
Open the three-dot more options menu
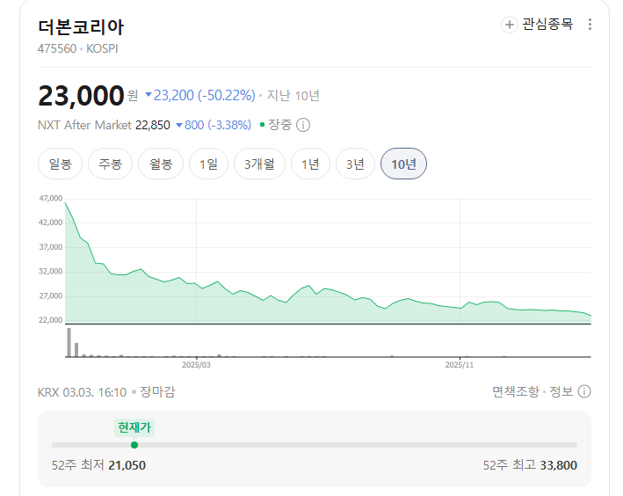pyautogui.click(x=590, y=25)
